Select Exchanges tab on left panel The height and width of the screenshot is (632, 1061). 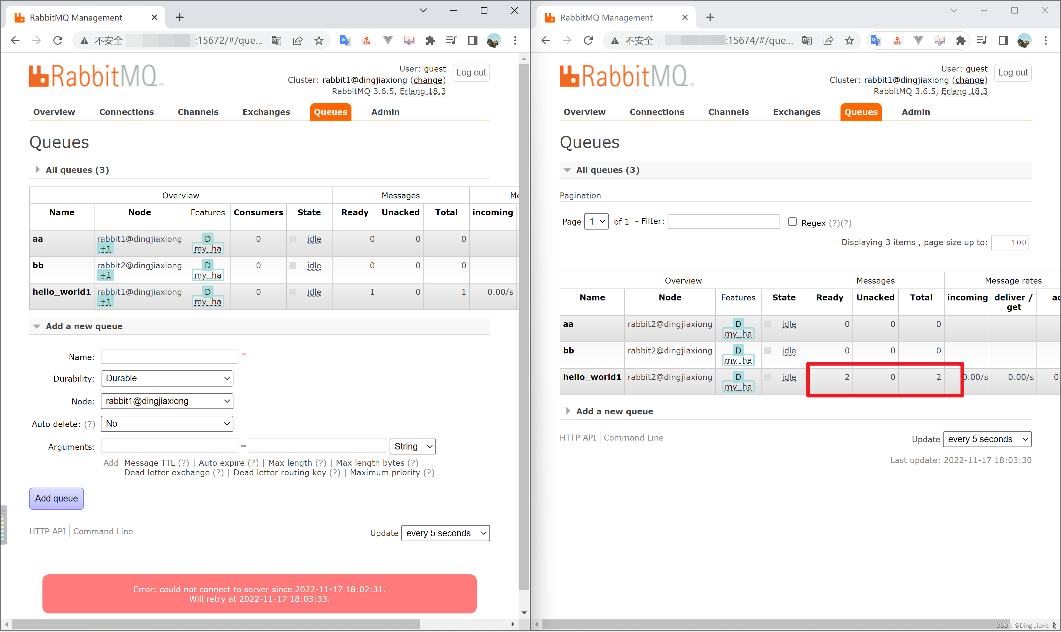pyautogui.click(x=267, y=111)
